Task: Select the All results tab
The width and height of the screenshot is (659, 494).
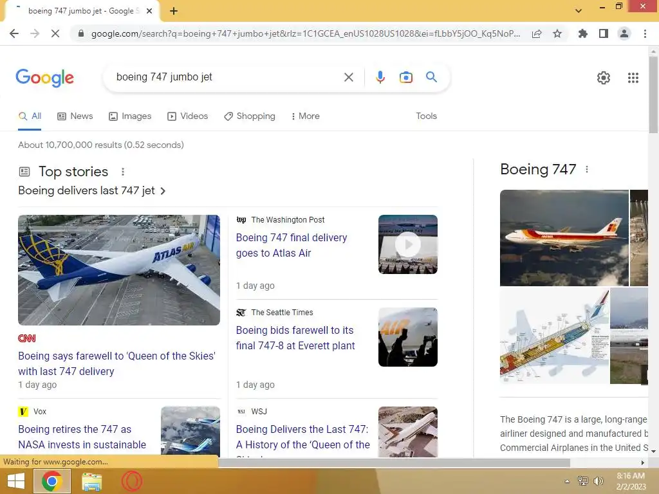Action: [x=30, y=116]
